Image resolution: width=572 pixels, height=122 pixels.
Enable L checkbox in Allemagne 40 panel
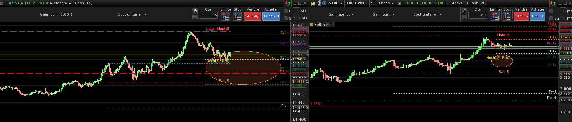[x=286, y=11]
